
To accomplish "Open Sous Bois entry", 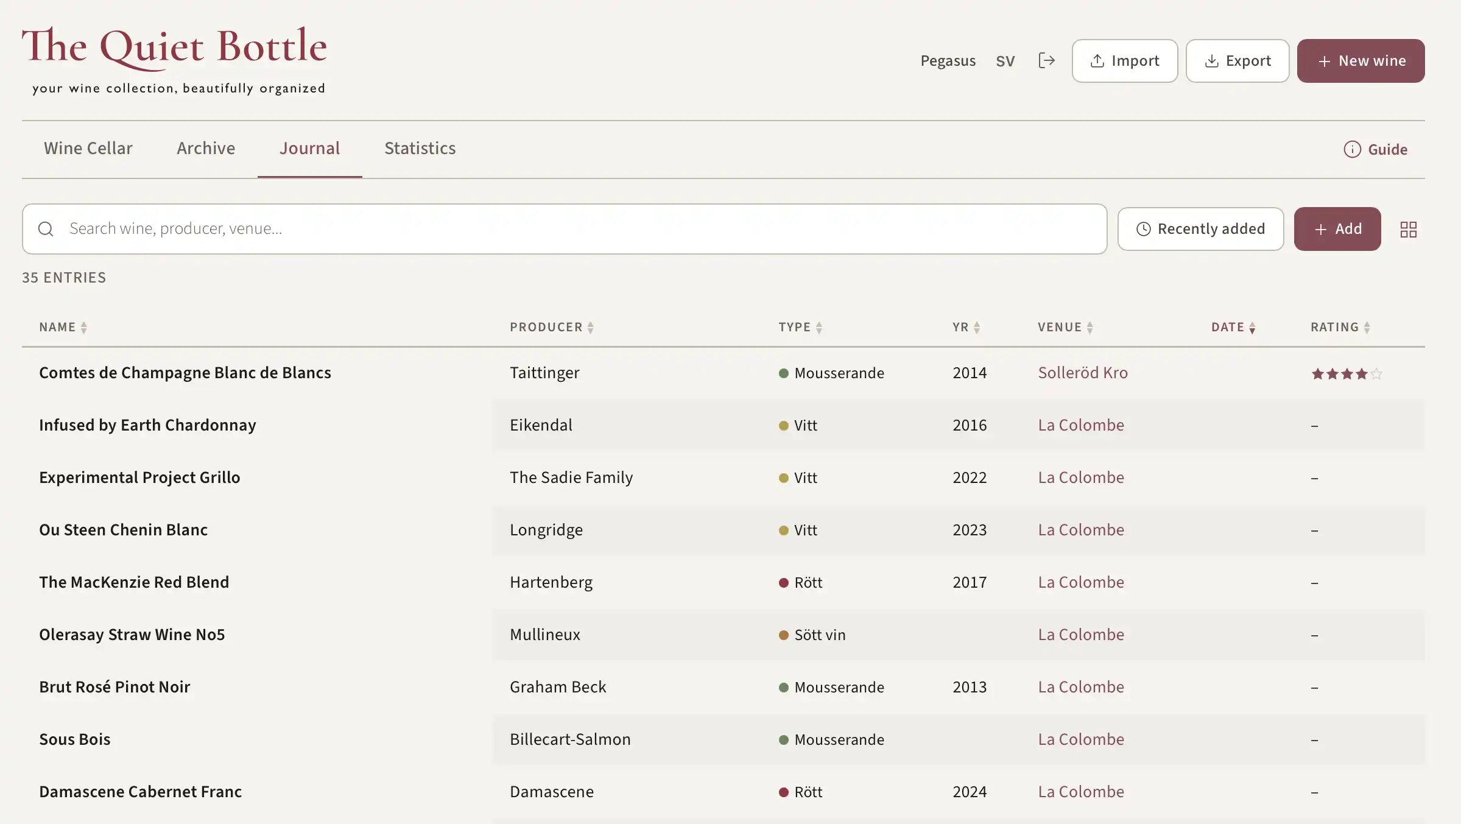I will point(75,739).
